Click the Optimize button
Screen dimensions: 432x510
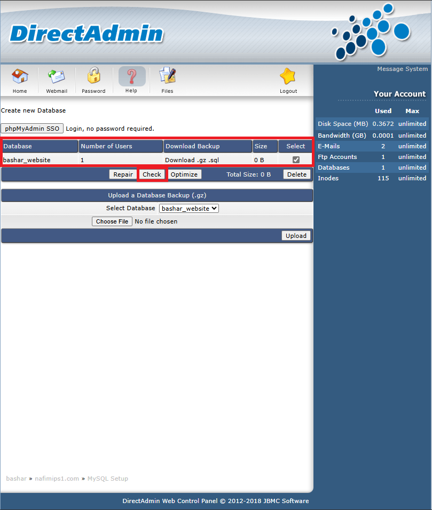(184, 174)
